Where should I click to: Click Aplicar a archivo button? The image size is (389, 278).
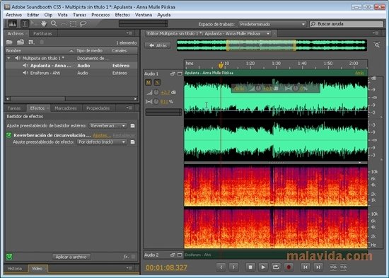click(x=71, y=257)
